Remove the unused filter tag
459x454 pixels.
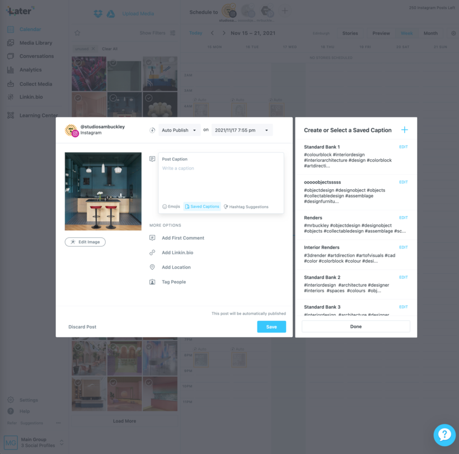[x=93, y=49]
